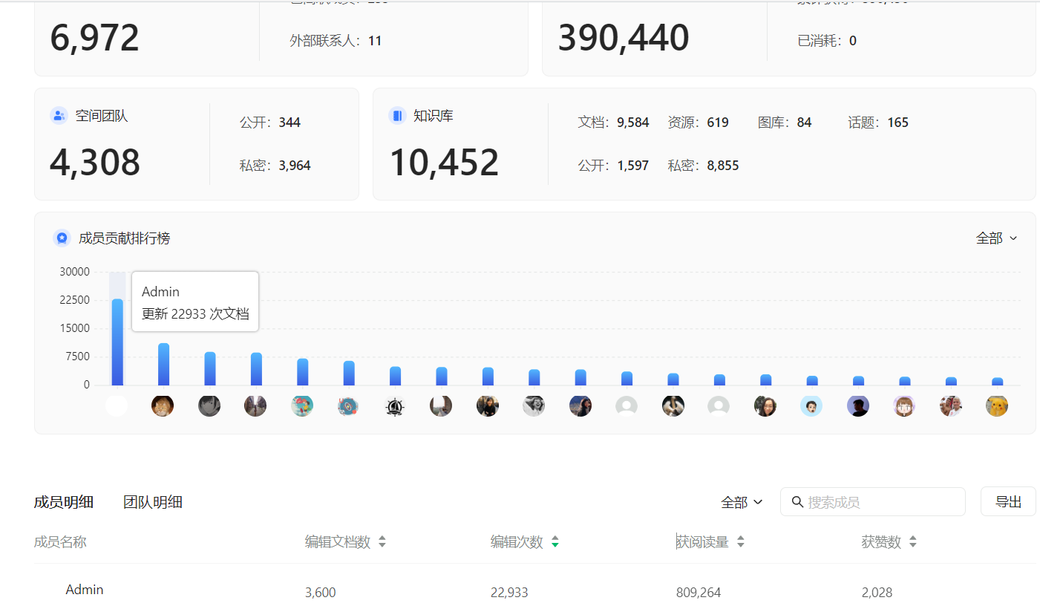
Task: Click the 知识库 book icon
Action: coord(397,116)
